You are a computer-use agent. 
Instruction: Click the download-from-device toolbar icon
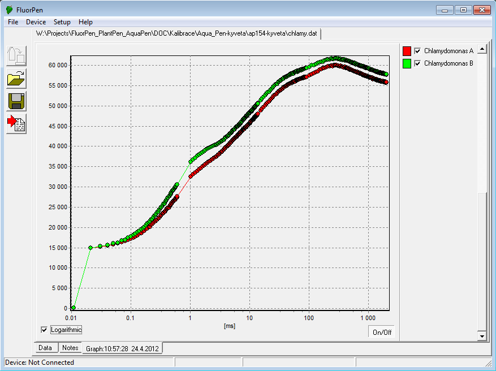tap(16, 56)
